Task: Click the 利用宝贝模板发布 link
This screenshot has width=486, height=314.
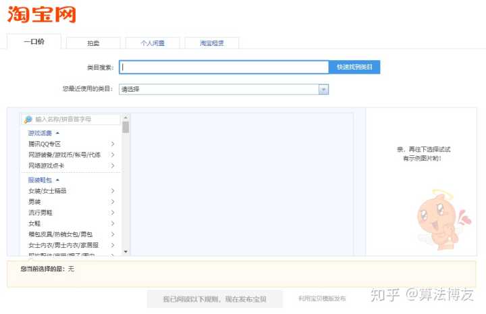Action: pos(322,298)
